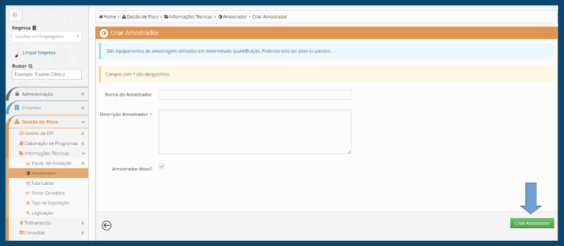
Task: Open Elaboração de Programas submenu
Action: coord(51,143)
